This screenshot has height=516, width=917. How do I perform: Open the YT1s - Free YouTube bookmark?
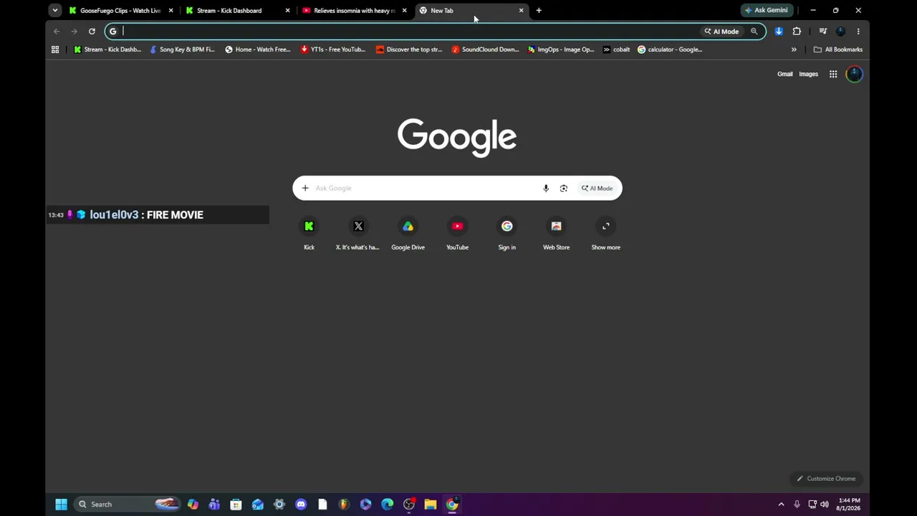pyautogui.click(x=333, y=49)
